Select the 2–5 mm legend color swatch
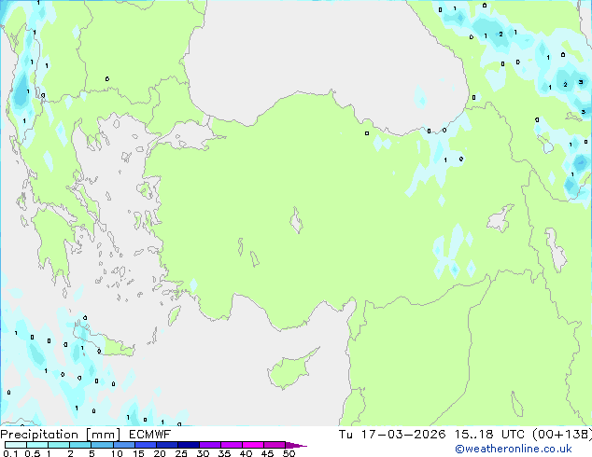 [80, 445]
